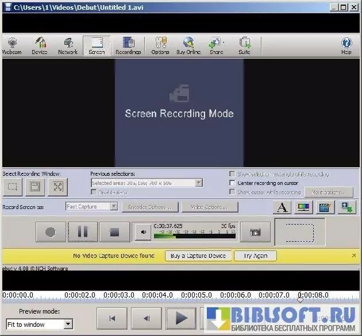362x336 pixels.
Task: Switch to Network capture source
Action: pos(68,45)
